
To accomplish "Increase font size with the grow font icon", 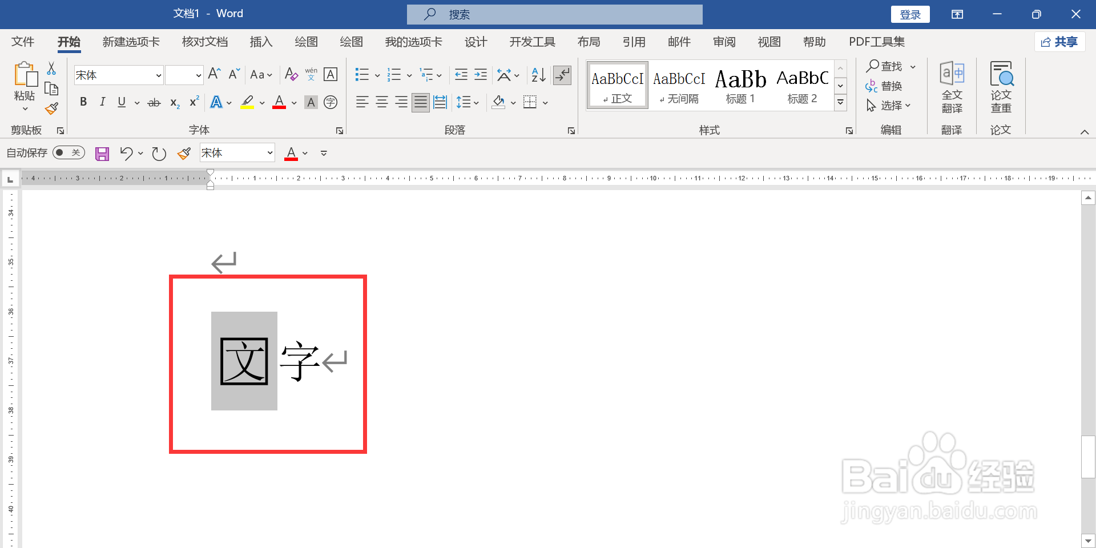I will pyautogui.click(x=214, y=74).
